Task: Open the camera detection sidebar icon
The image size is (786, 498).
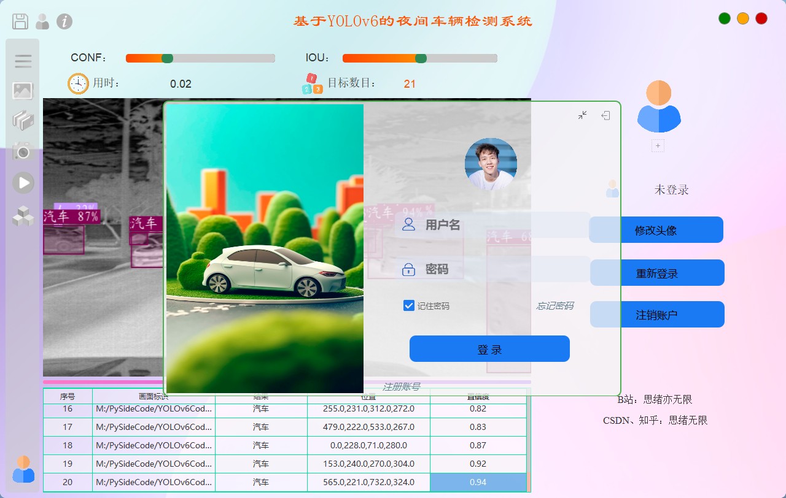Action: [x=23, y=151]
